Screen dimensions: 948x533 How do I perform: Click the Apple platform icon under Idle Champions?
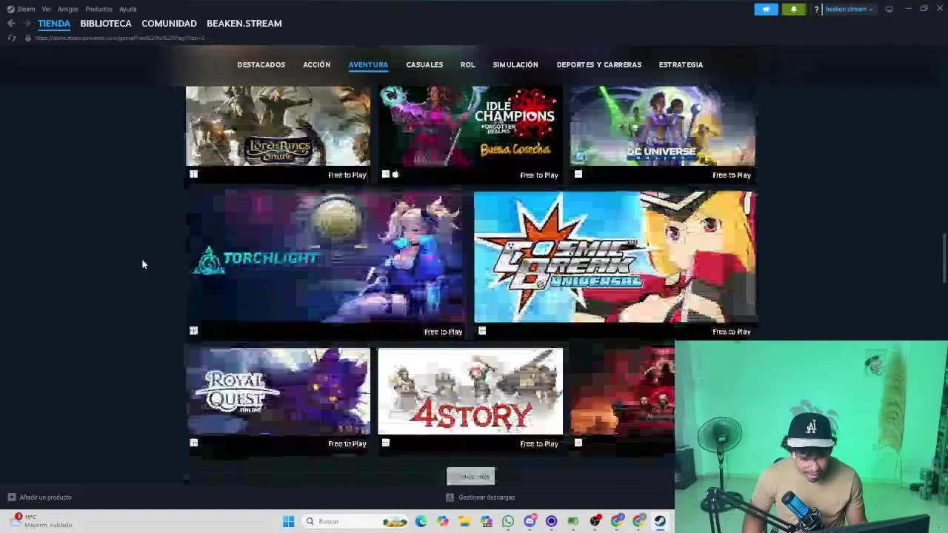click(395, 175)
